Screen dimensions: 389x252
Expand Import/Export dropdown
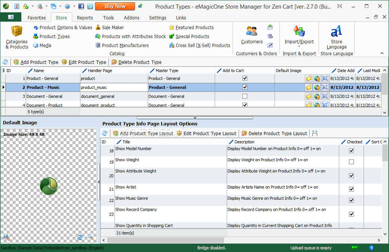[299, 47]
